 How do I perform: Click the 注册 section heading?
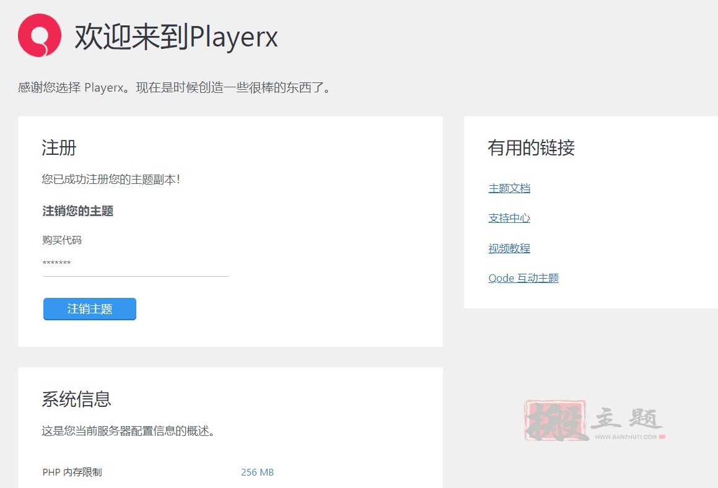click(x=59, y=148)
